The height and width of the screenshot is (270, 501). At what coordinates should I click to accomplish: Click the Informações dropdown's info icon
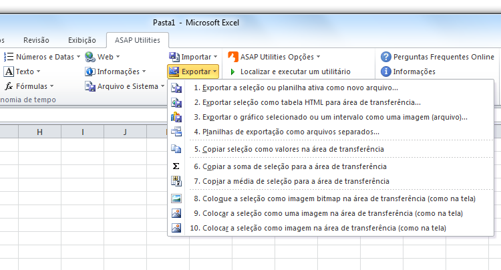(x=90, y=72)
